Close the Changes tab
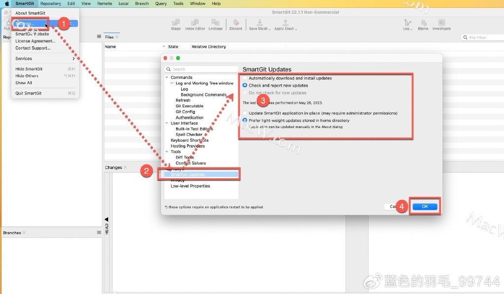 coord(126,167)
